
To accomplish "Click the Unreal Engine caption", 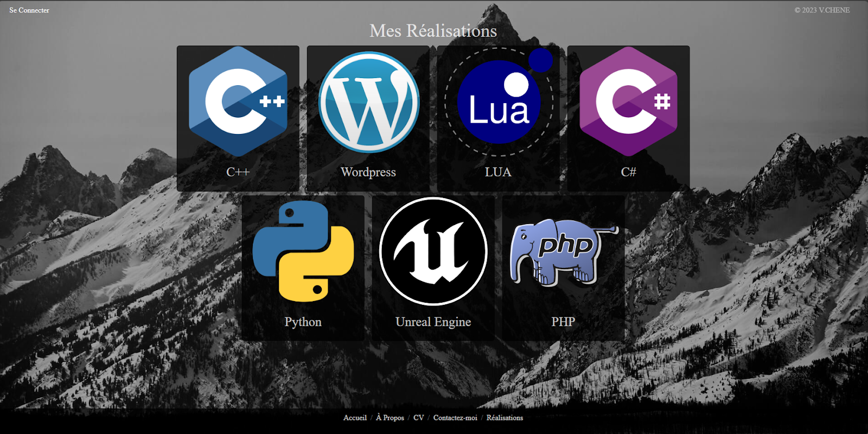I will click(433, 322).
